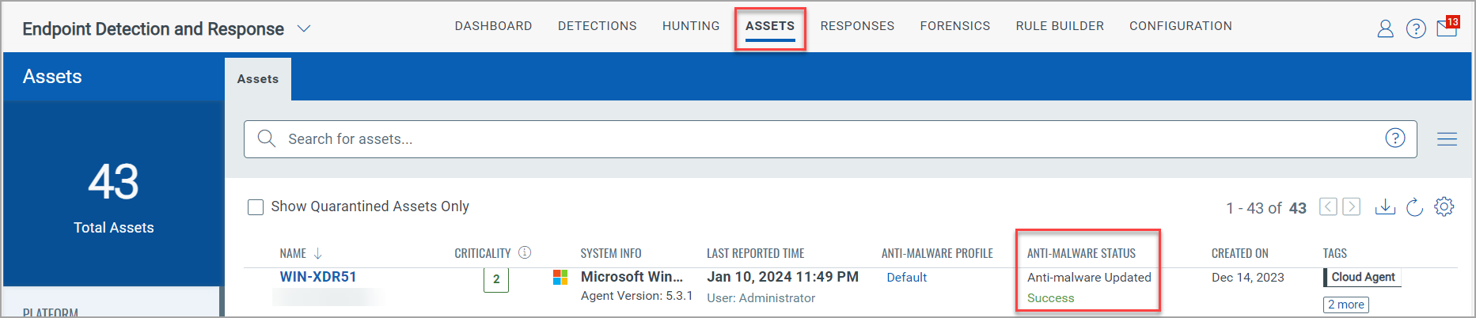Refresh the assets list

[x=1414, y=207]
